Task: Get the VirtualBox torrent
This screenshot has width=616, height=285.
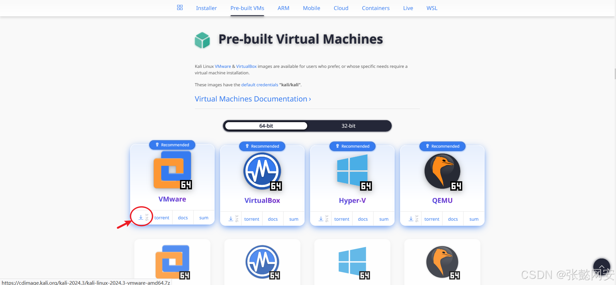Action: click(252, 219)
